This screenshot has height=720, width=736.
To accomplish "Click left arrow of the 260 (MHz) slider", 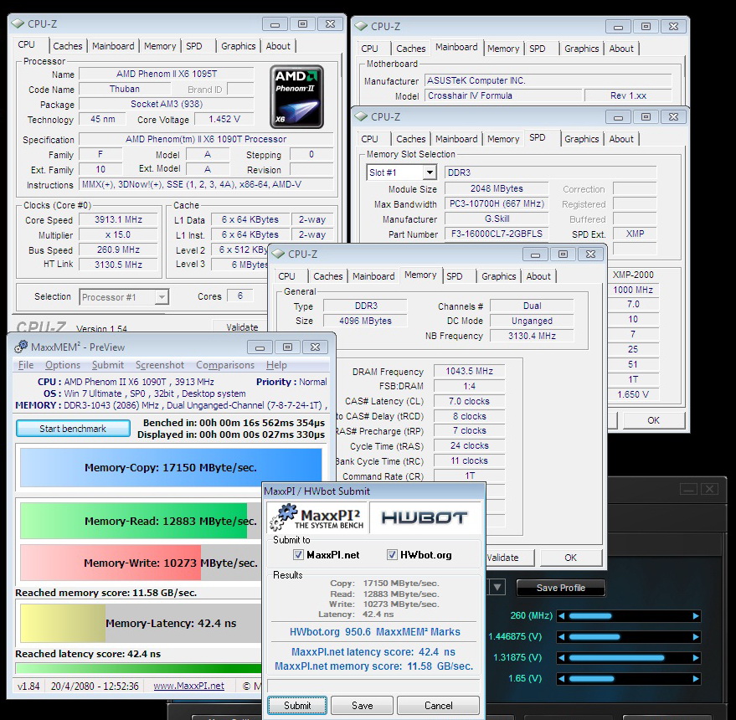I will 562,616.
